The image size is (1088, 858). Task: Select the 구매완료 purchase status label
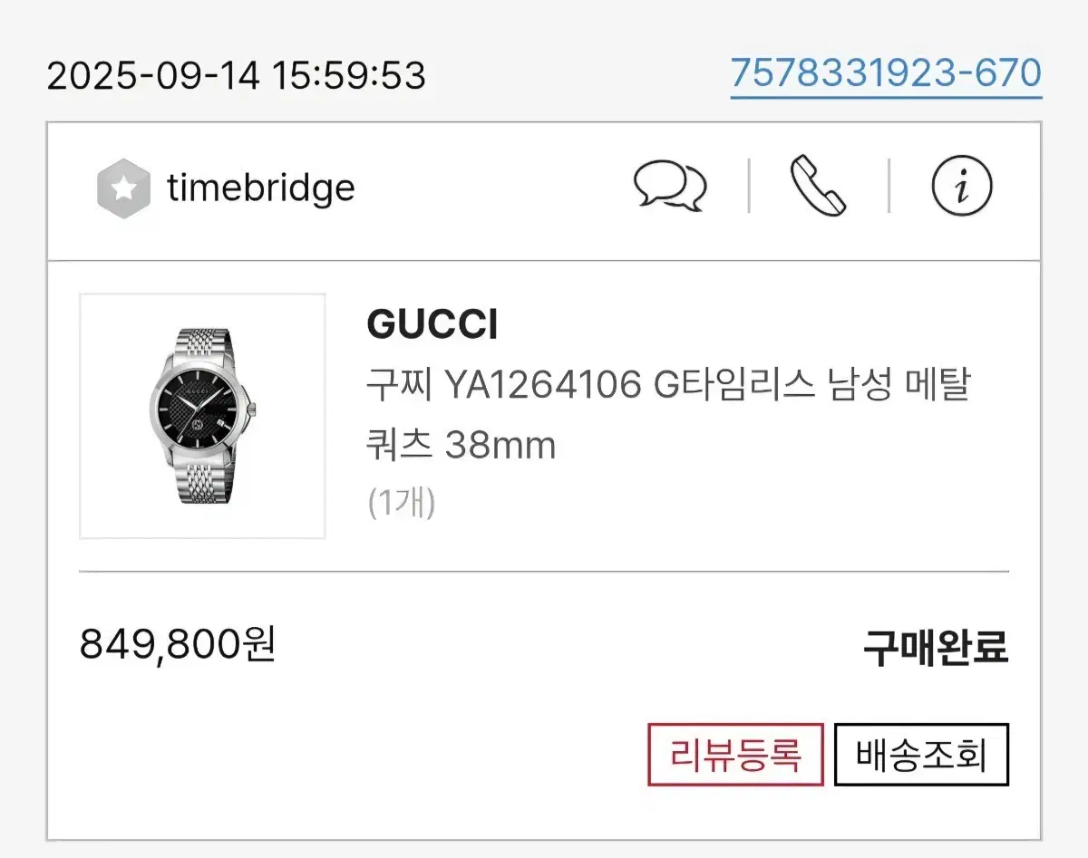pyautogui.click(x=936, y=645)
